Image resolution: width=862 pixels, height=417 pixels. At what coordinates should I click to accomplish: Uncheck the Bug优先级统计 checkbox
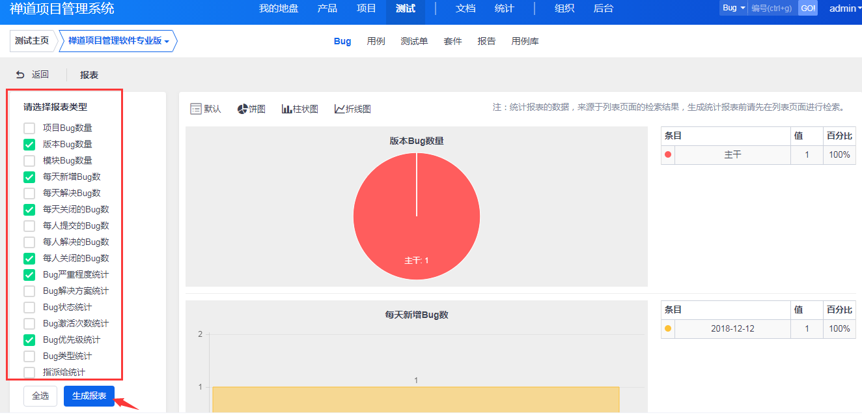point(29,340)
